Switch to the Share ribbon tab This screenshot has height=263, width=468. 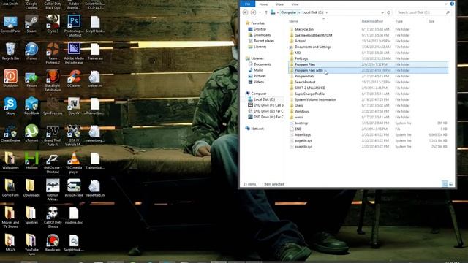pos(279,4)
